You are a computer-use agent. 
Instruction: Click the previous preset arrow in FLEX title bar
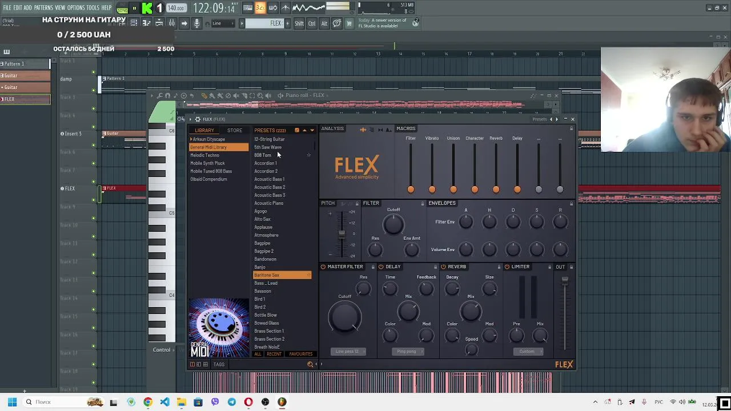point(551,119)
